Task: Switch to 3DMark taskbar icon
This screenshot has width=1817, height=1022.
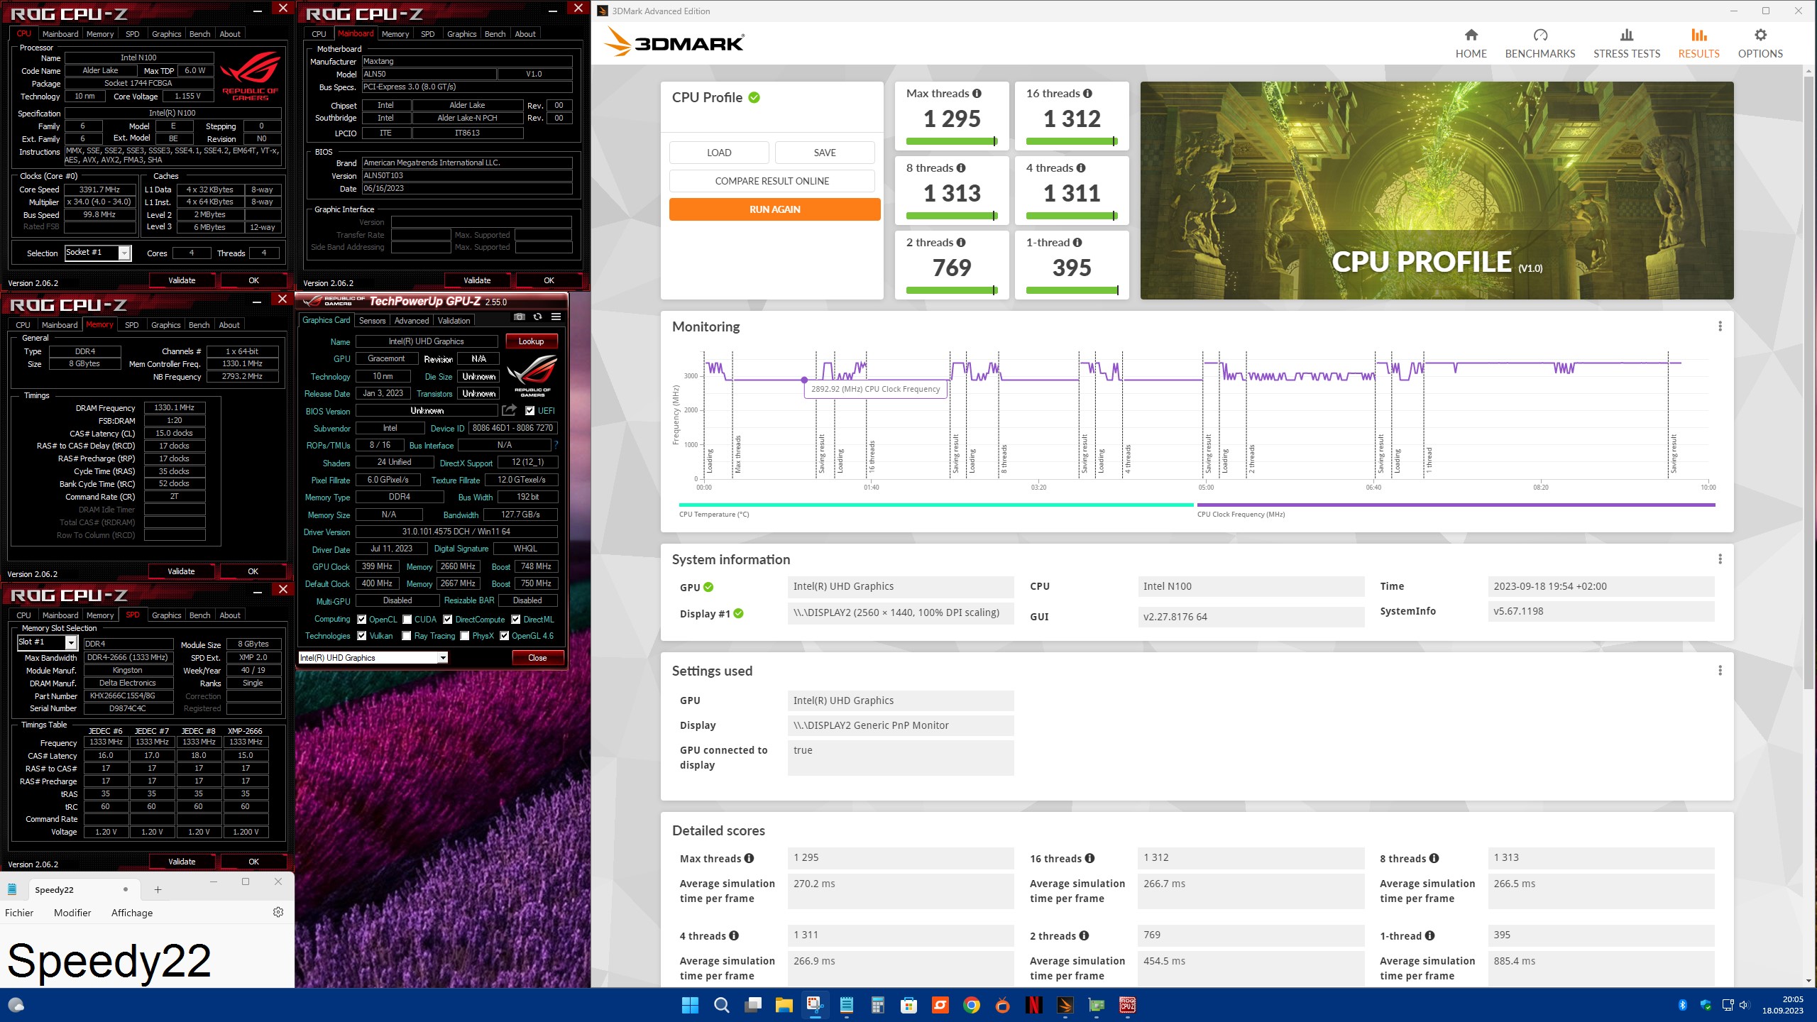Action: (1065, 1005)
